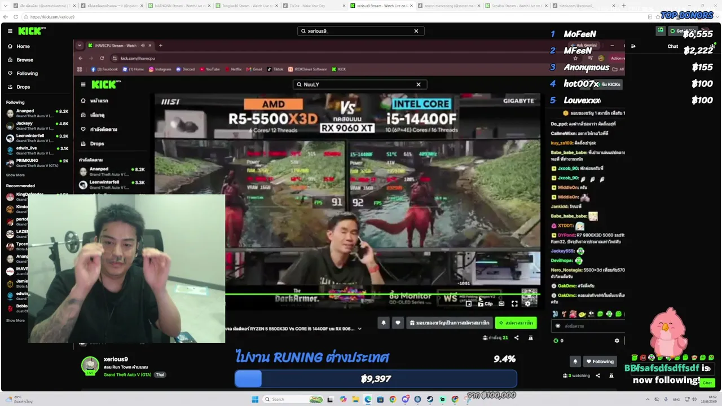Screen dimensions: 722x406
Task: Expand Show more under the Recommended list
Action: 15,320
